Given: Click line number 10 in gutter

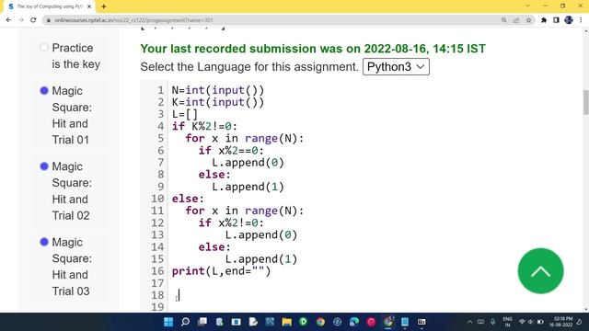Looking at the screenshot, I should pyautogui.click(x=157, y=199).
